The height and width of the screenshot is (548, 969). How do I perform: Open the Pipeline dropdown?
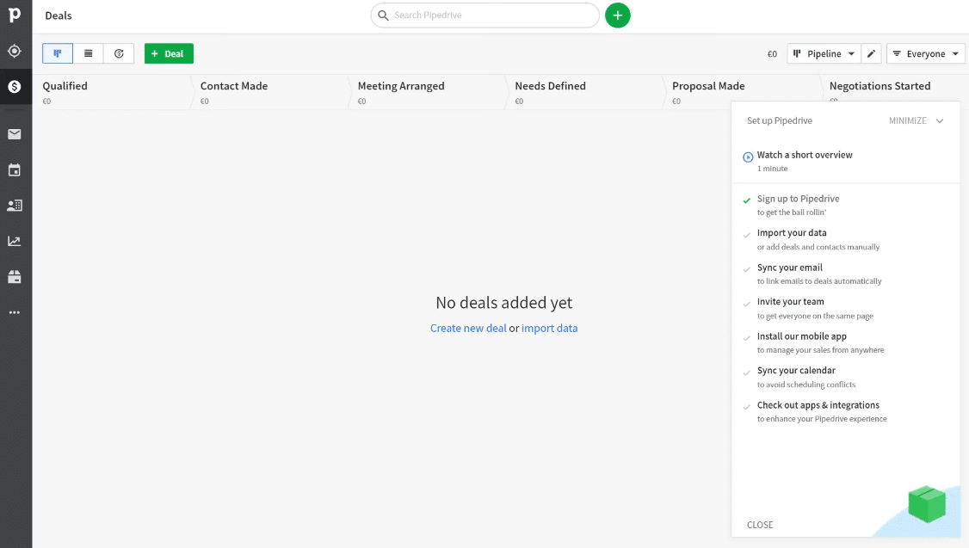824,53
